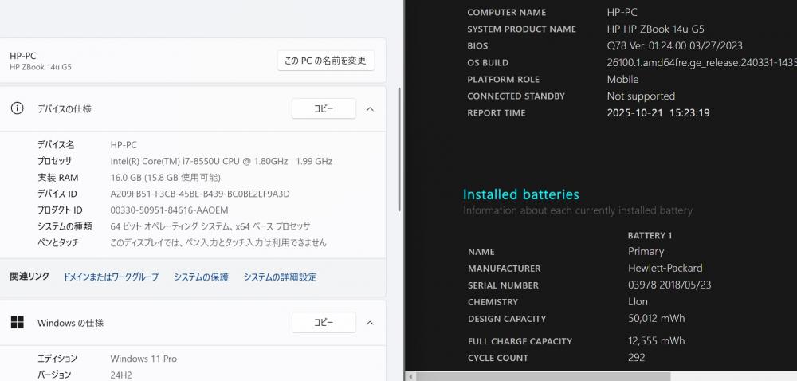This screenshot has height=381, width=797.
Task: Click the デバイス名 label
Action: click(56, 145)
